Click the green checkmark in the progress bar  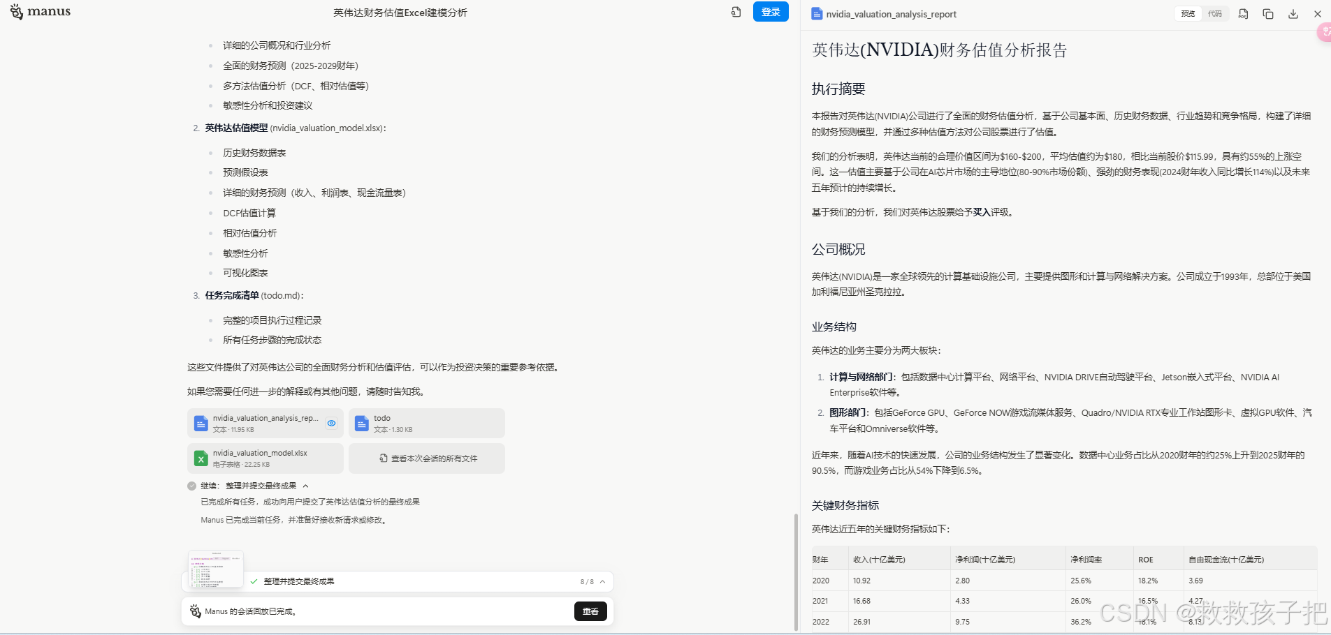pos(254,581)
